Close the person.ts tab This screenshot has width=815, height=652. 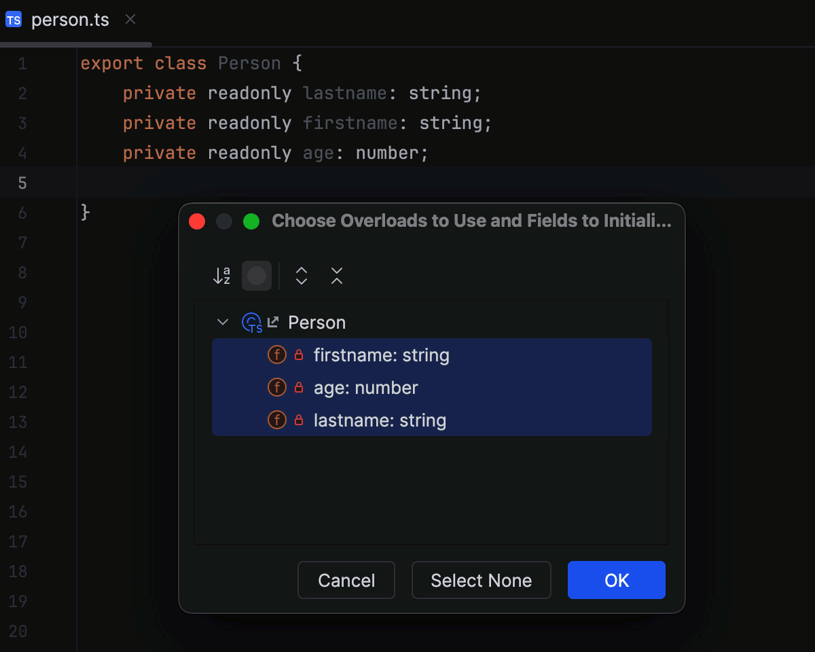coord(130,19)
